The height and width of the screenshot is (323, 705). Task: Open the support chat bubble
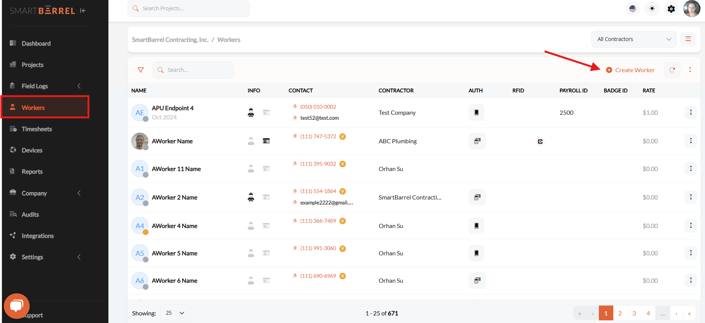17,306
